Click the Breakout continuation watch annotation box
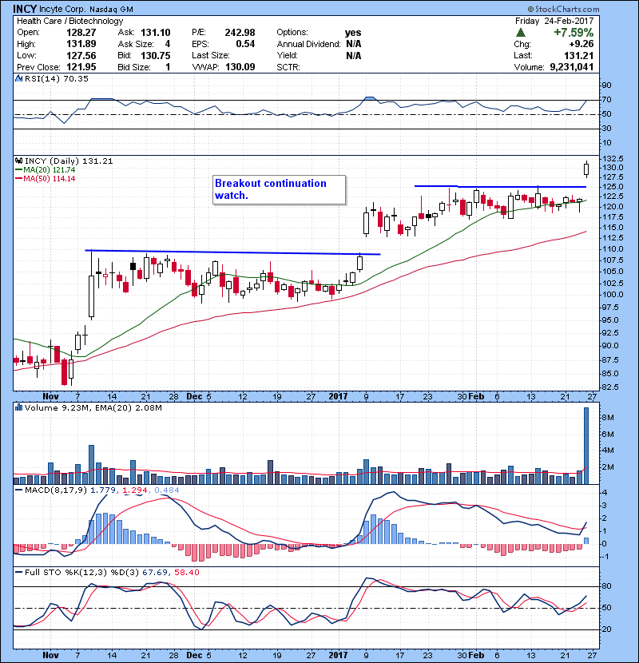 tap(279, 189)
